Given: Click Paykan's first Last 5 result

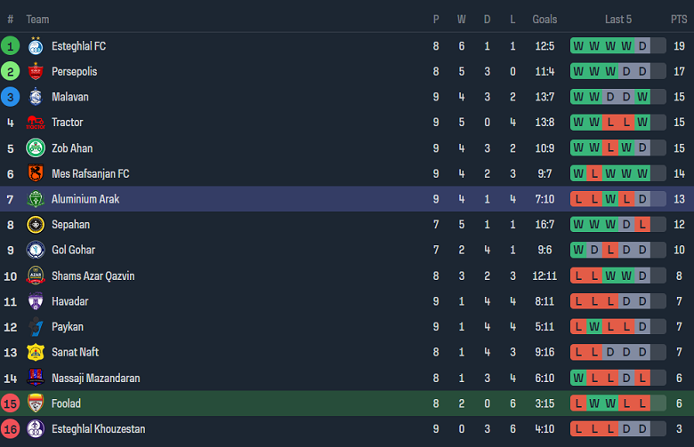Looking at the screenshot, I should coord(578,327).
